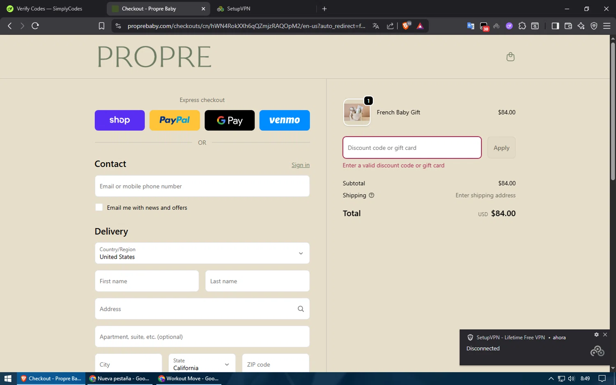
Task: Show hidden system tray icons
Action: (x=551, y=378)
